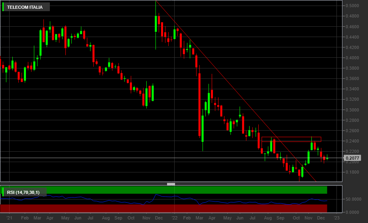Click the 0.4200 price axis label
Viewport: 368px width, 223px height.
pyautogui.click(x=352, y=47)
